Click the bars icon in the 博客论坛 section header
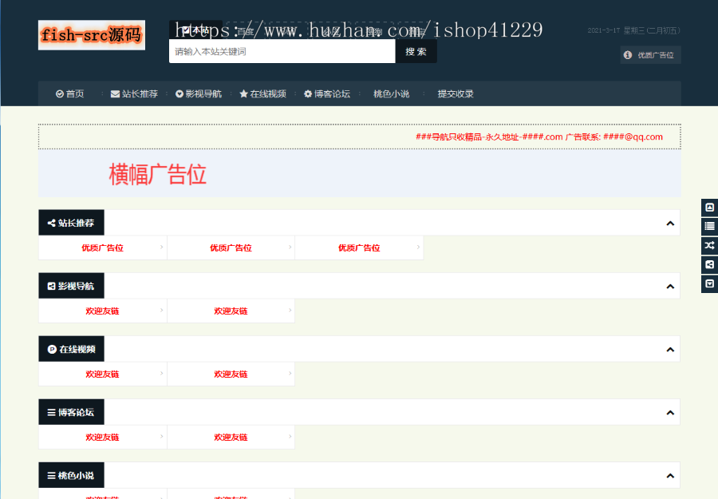Image resolution: width=718 pixels, height=499 pixels. (x=51, y=413)
